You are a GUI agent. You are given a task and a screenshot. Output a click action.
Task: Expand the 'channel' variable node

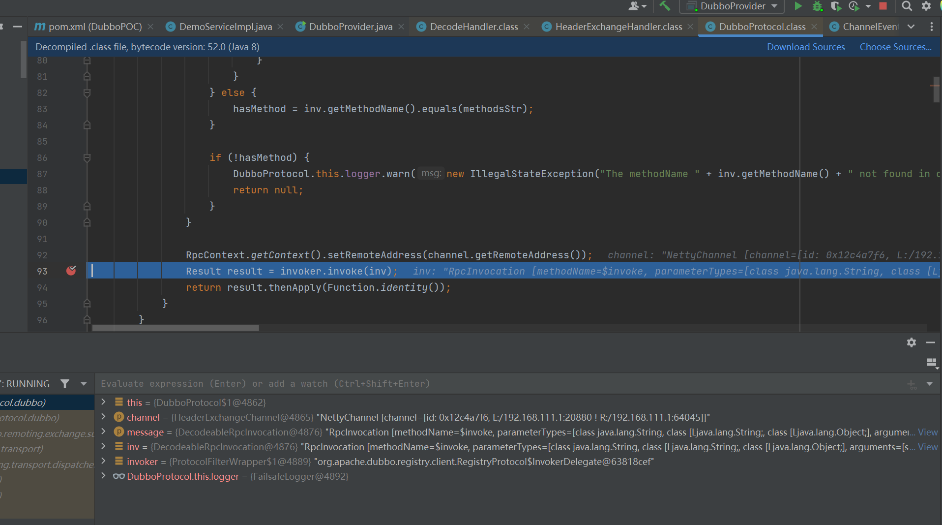click(x=103, y=416)
